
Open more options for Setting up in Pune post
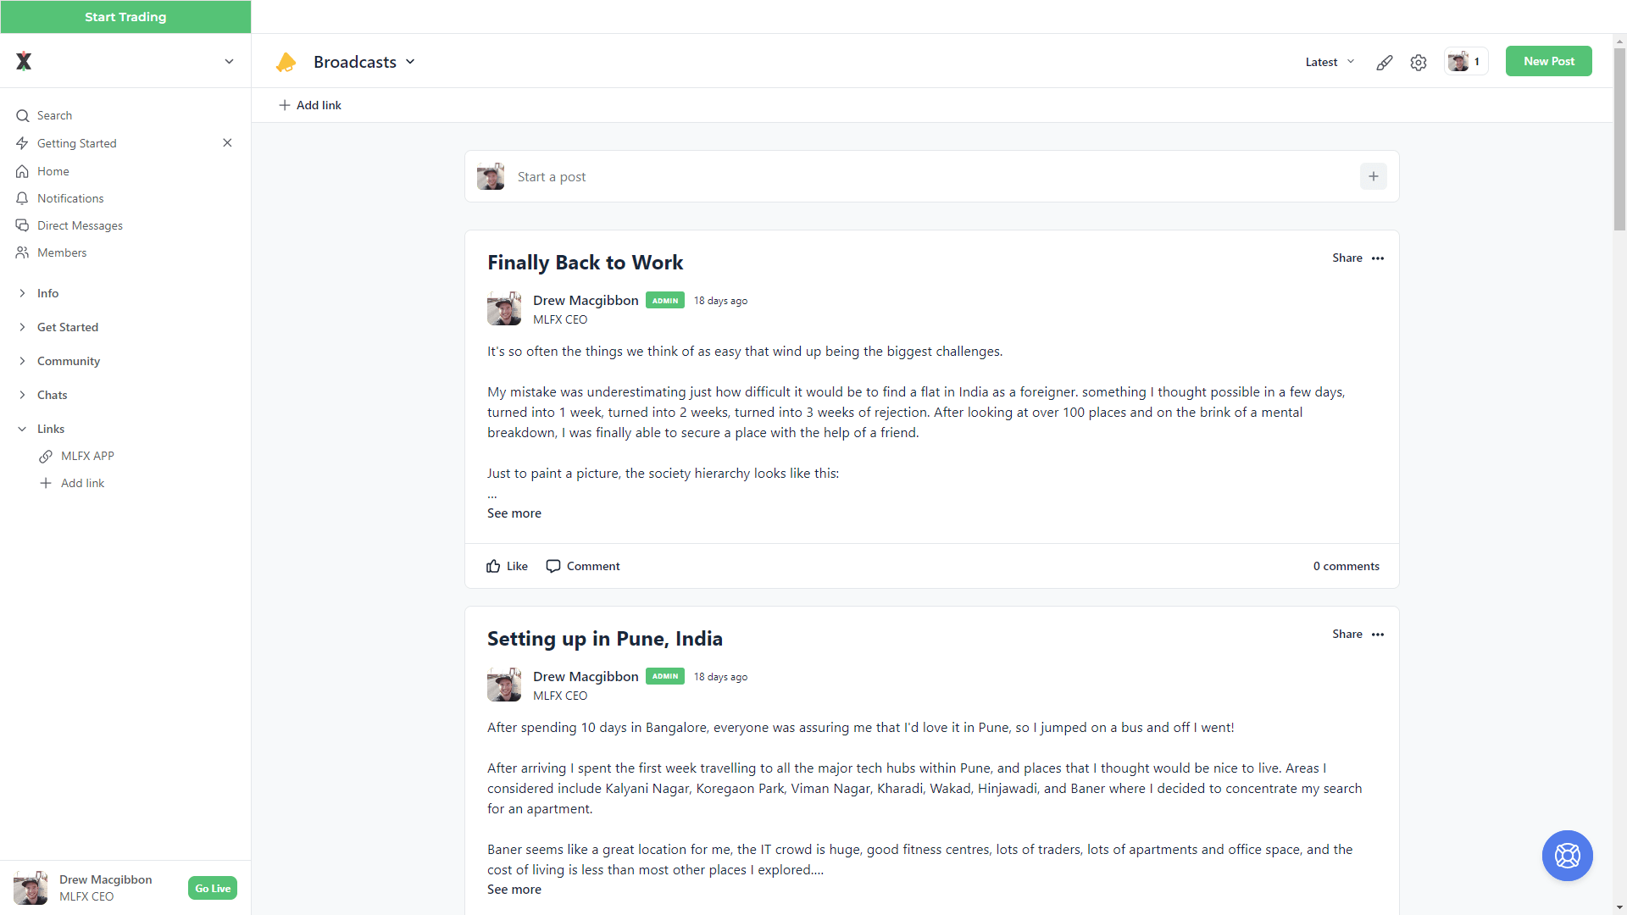click(x=1378, y=635)
